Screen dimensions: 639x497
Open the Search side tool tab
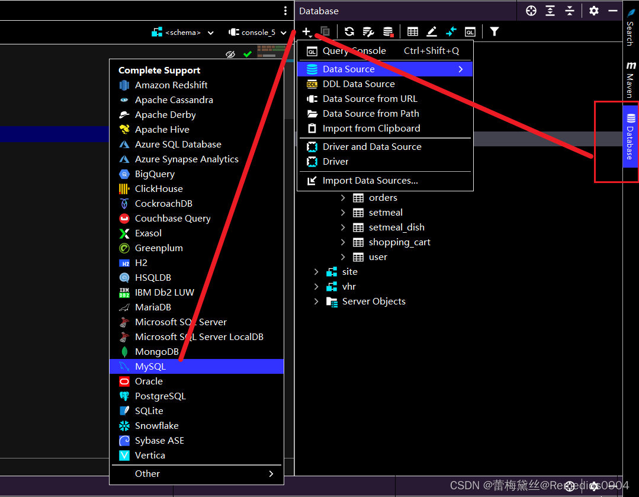[631, 27]
